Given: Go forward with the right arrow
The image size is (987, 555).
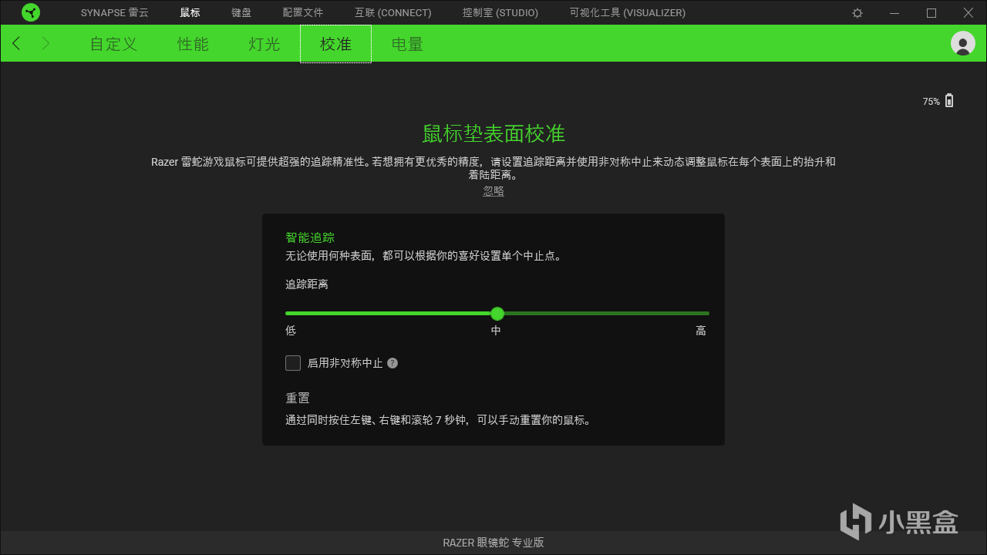Looking at the screenshot, I should pyautogui.click(x=45, y=44).
